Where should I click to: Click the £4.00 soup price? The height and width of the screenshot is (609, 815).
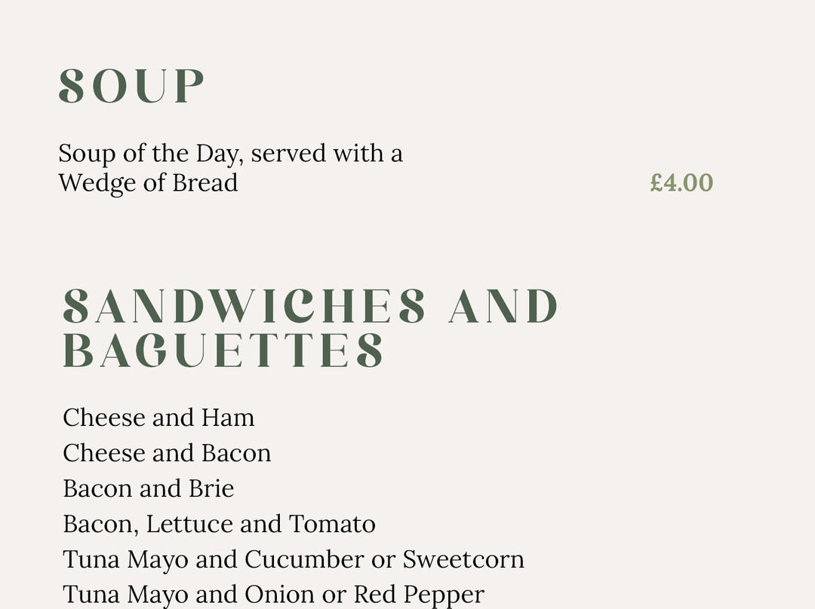[681, 182]
